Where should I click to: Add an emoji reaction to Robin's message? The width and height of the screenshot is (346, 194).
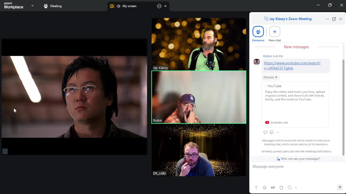pyautogui.click(x=271, y=132)
